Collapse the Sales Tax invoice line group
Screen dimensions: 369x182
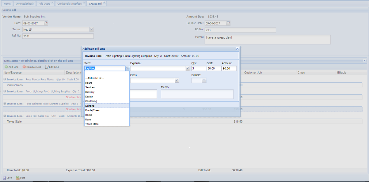point(5,116)
